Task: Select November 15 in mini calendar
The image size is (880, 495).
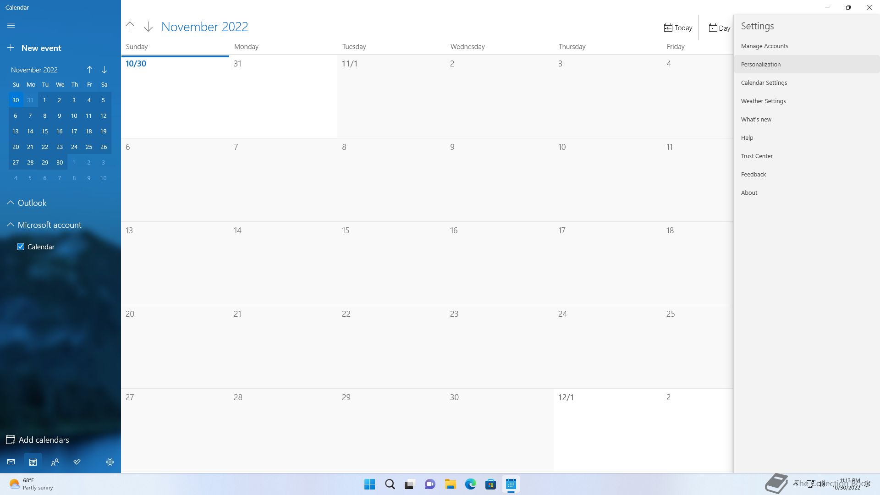Action: (45, 131)
